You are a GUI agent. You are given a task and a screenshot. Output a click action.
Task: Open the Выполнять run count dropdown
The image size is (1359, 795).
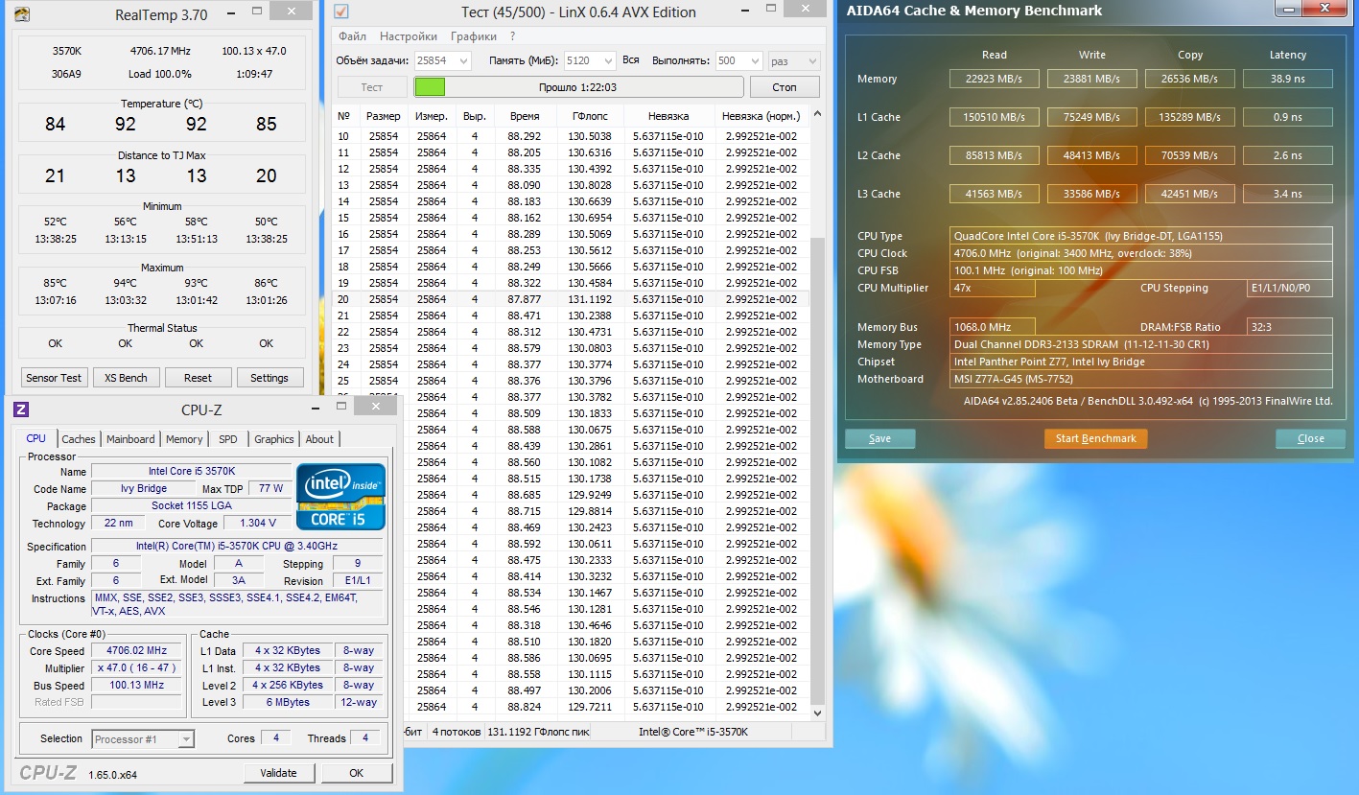[x=754, y=60]
